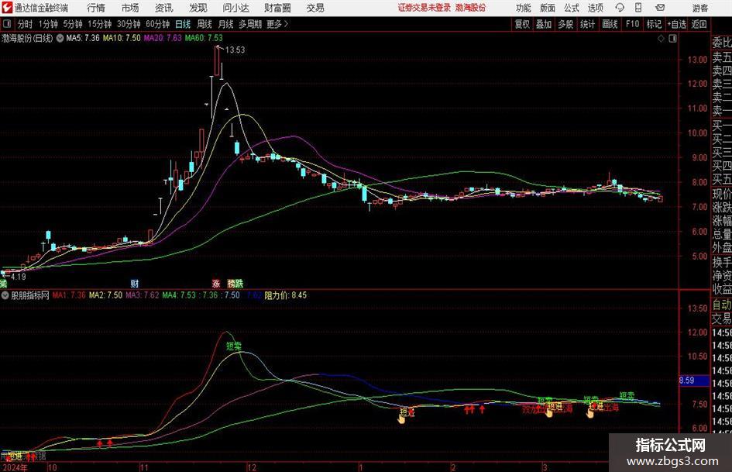The width and height of the screenshot is (732, 472).
Task: Click the MA20: 7.63 value
Action: coord(163,38)
